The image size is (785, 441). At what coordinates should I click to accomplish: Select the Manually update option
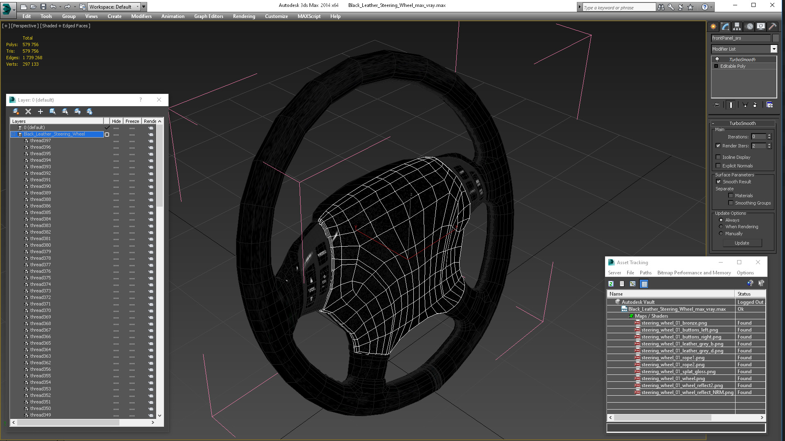[x=721, y=234]
